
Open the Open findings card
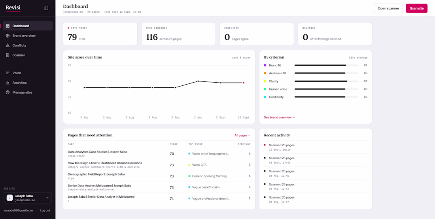tap(178, 34)
